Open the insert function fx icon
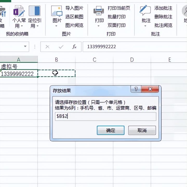 (x=75, y=47)
